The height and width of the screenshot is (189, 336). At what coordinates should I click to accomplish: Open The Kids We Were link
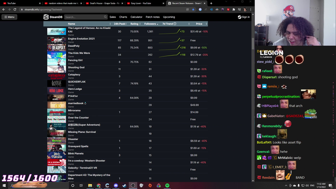79,53
